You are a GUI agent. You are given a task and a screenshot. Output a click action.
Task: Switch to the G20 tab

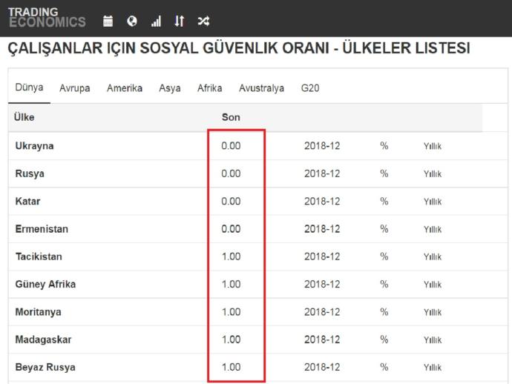point(310,88)
